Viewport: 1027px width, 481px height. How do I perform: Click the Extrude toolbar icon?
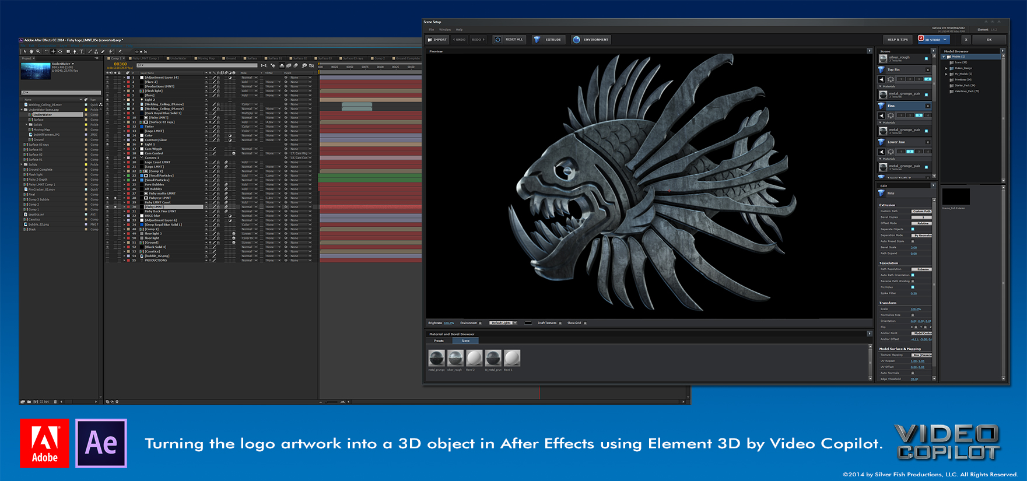[537, 40]
